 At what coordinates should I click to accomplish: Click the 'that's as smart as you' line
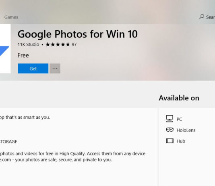tap(25, 118)
